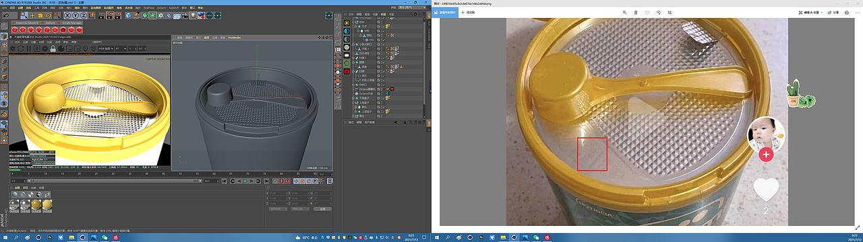Select the Move tool in Cinema 4D toolbar
Image resolution: width=863 pixels, height=242 pixels.
pos(32,15)
